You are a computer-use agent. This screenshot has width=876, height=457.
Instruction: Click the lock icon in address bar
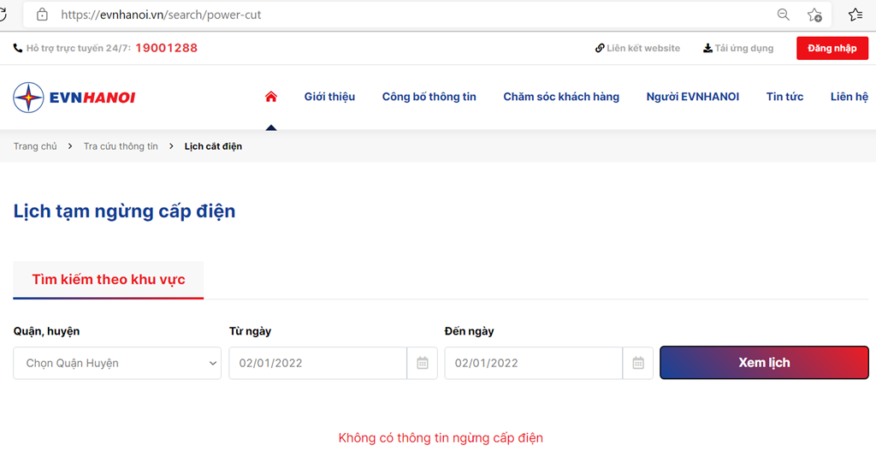42,15
